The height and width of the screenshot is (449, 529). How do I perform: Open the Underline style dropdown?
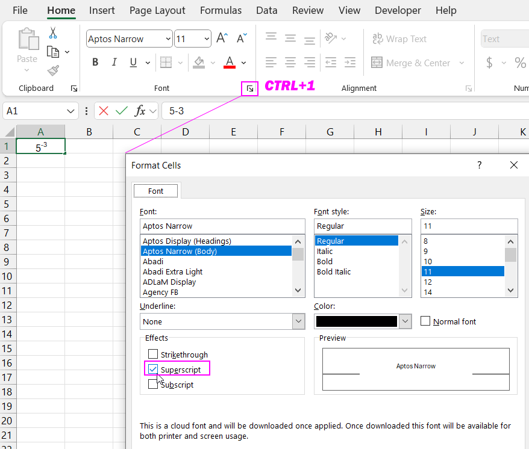[x=298, y=321]
